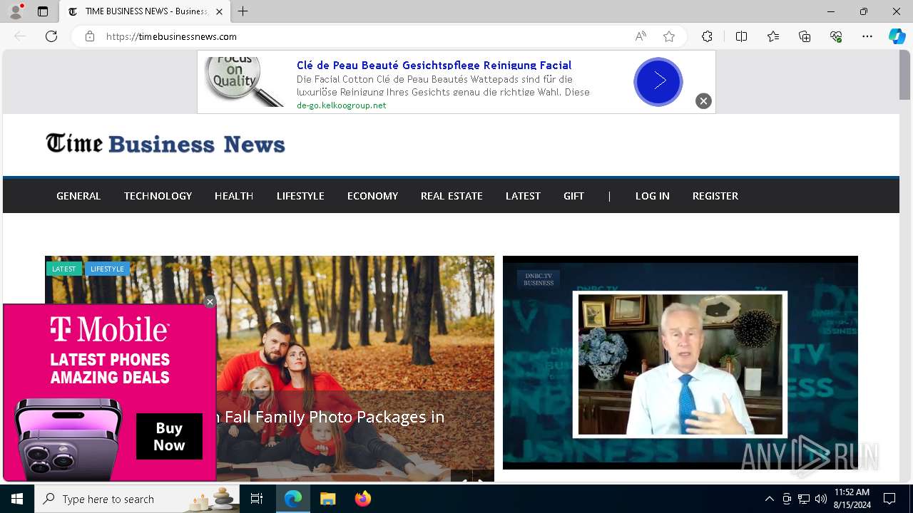Viewport: 913px width, 513px height.
Task: Launch Firefox from taskbar
Action: coord(362,499)
